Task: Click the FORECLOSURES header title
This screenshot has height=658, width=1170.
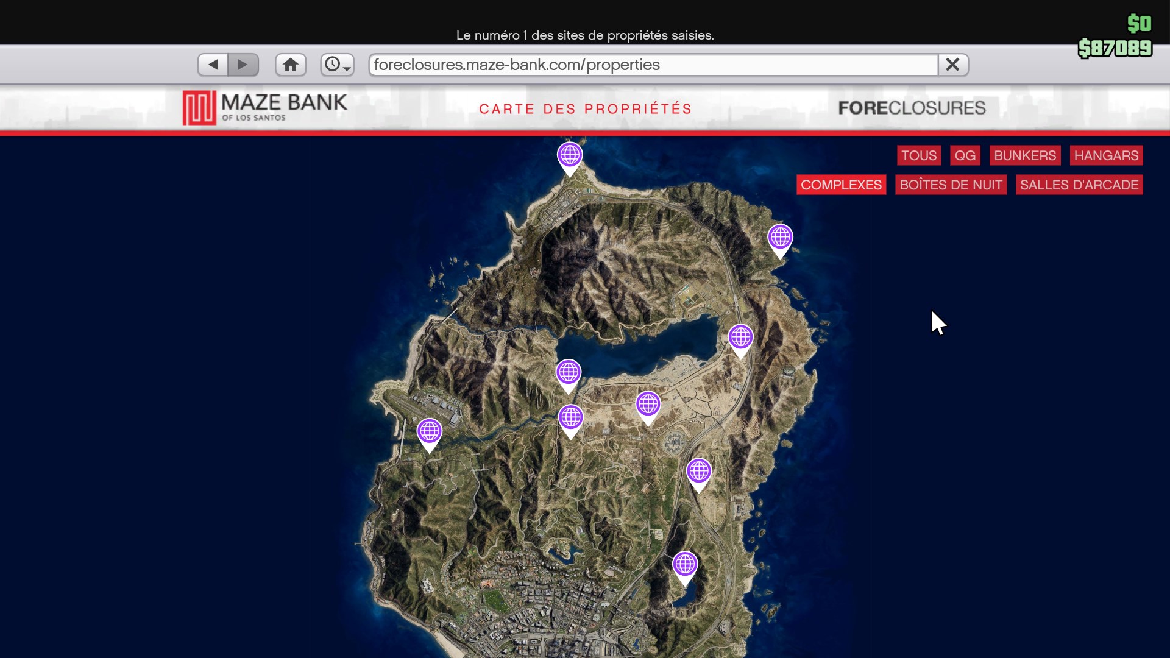Action: pyautogui.click(x=912, y=108)
